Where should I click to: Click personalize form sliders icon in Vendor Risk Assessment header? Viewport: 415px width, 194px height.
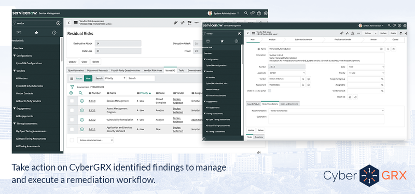coord(189,23)
